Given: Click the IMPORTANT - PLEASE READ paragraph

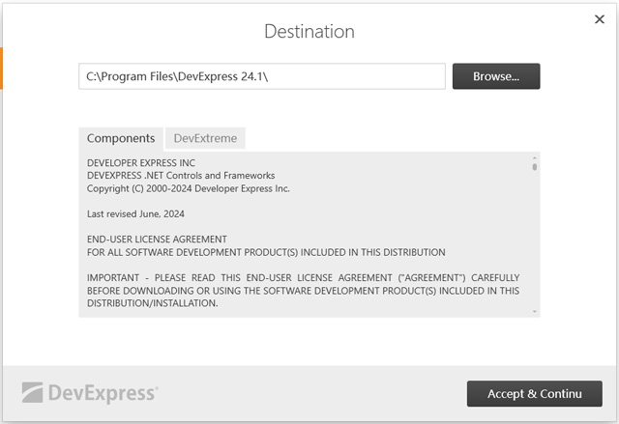Looking at the screenshot, I should (x=303, y=290).
